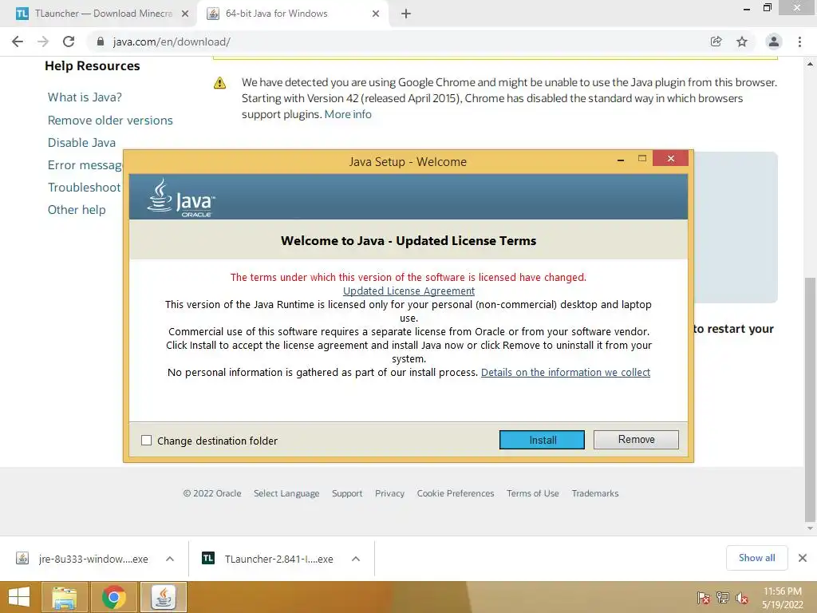Open Other help link

(x=77, y=210)
